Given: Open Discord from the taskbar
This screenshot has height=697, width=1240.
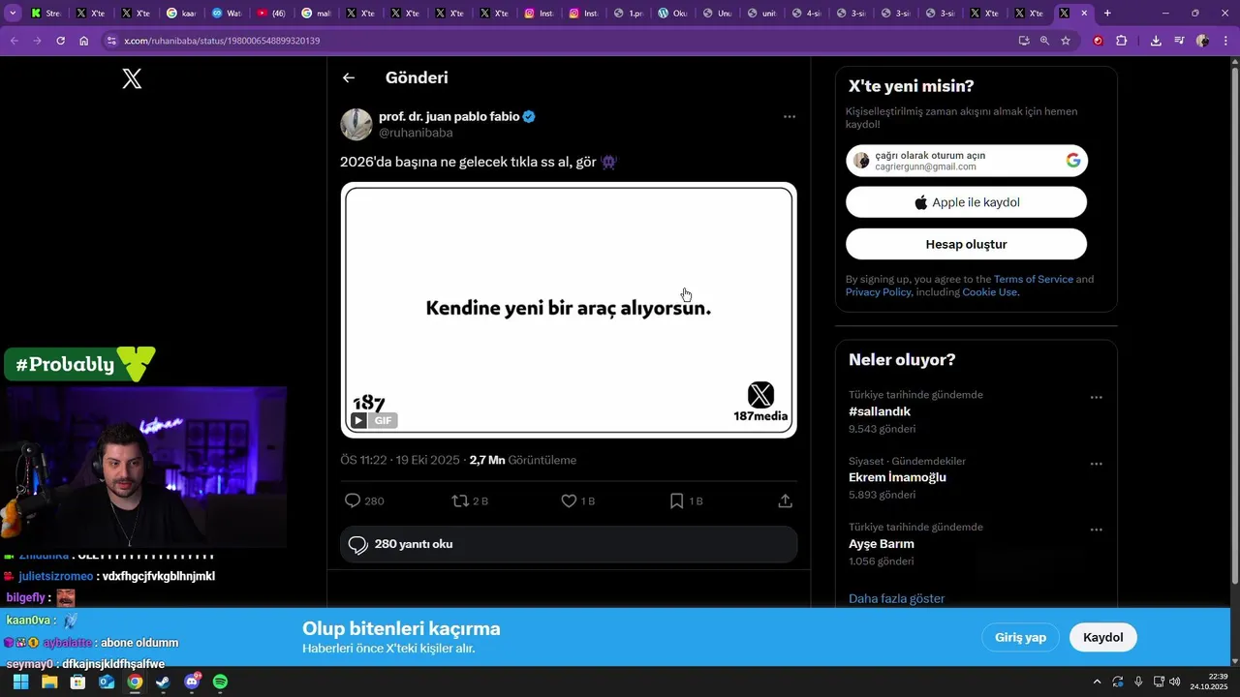Looking at the screenshot, I should [192, 682].
